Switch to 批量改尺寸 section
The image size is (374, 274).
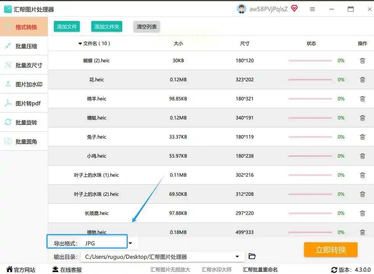24,65
